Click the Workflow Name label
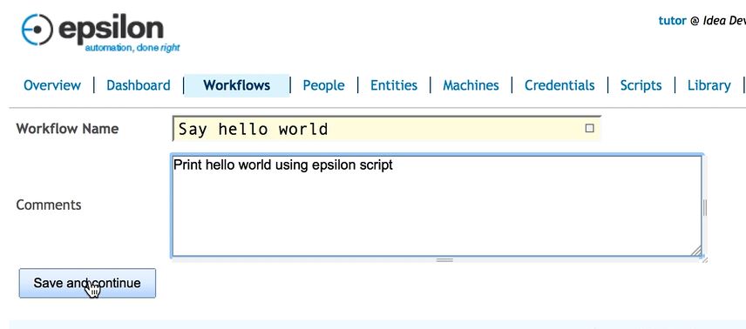The image size is (746, 329). click(67, 129)
